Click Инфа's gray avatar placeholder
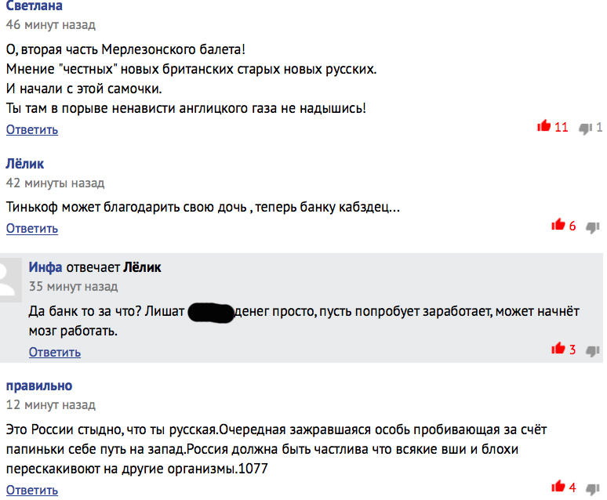This screenshot has width=607, height=500. pos(11,281)
